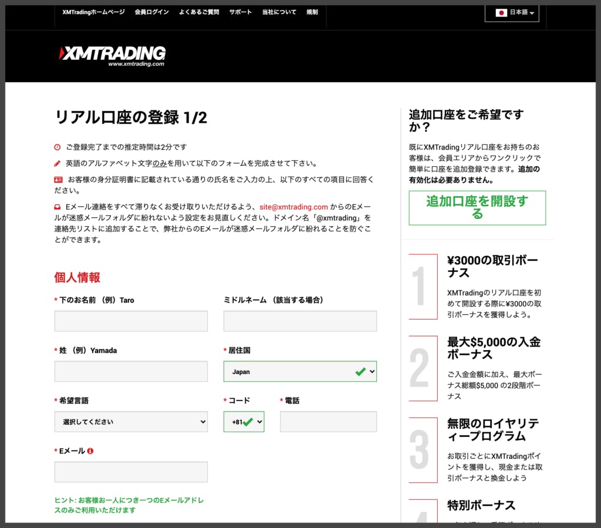This screenshot has height=528, width=601.
Task: Click the ¥3000の取引ボーナス heading
Action: pos(492,267)
